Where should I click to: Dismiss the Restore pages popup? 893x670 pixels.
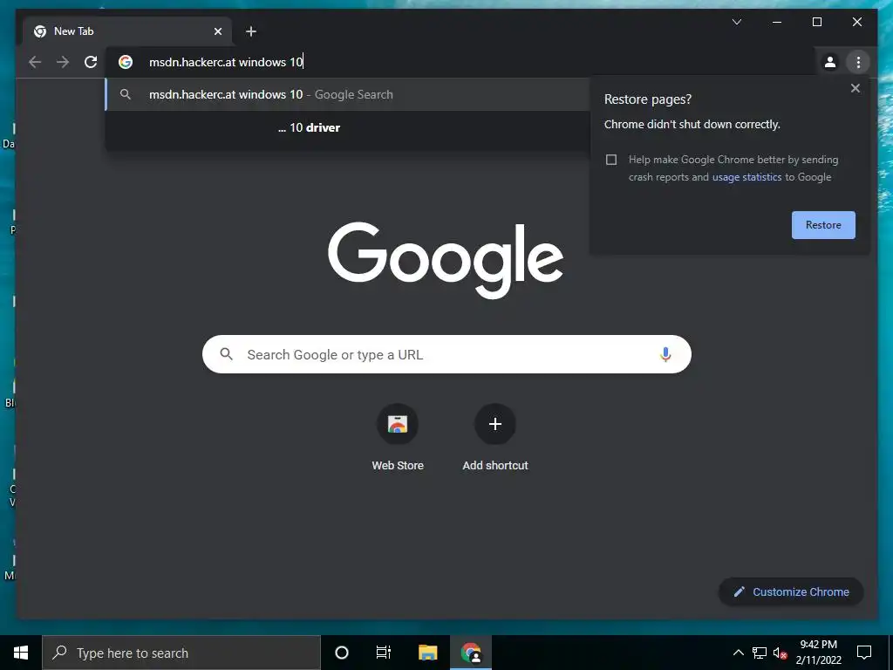point(855,88)
